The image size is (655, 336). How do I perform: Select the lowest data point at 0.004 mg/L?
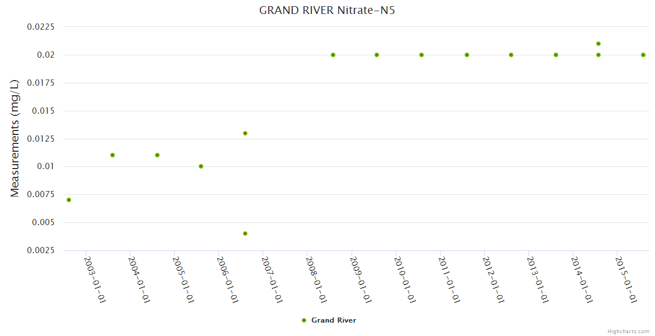click(245, 234)
